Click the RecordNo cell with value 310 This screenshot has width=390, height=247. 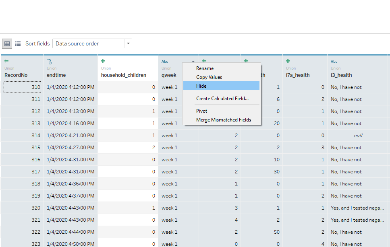pos(22,87)
